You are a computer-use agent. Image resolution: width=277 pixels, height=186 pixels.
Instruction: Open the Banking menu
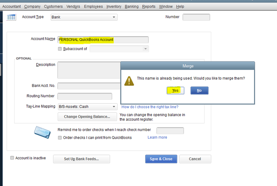pos(132,6)
